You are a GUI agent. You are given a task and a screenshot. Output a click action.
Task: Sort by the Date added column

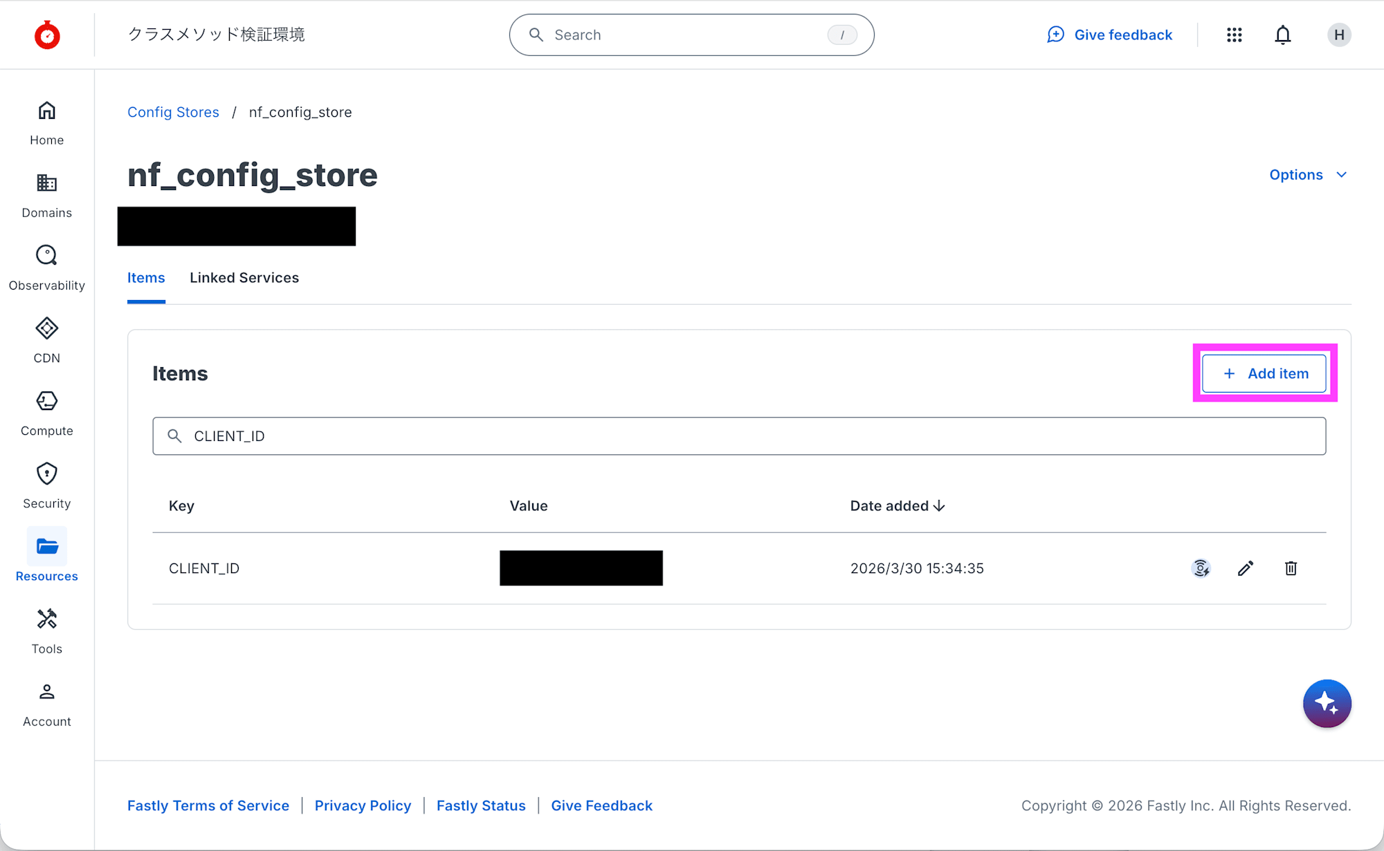(x=897, y=506)
